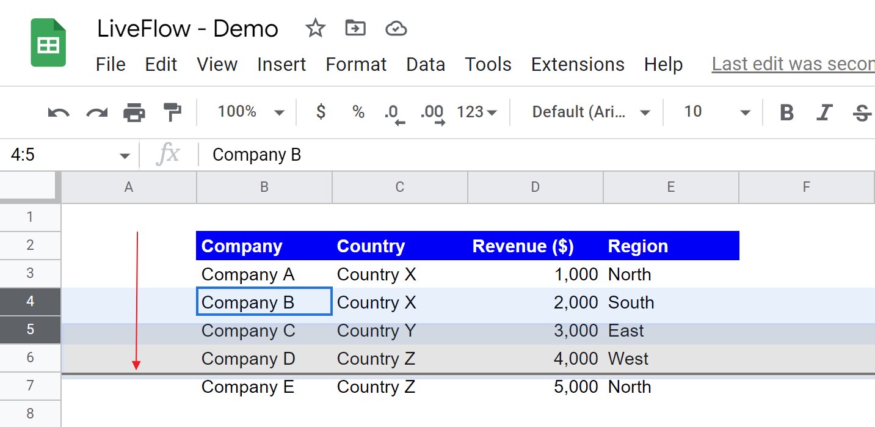875x427 pixels.
Task: Apply percent format icon
Action: click(x=357, y=112)
